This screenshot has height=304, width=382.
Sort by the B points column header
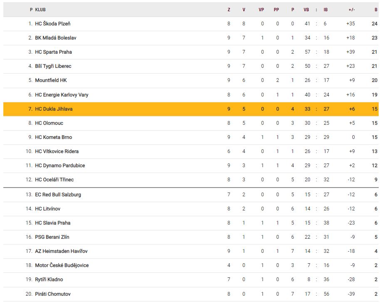click(x=376, y=10)
